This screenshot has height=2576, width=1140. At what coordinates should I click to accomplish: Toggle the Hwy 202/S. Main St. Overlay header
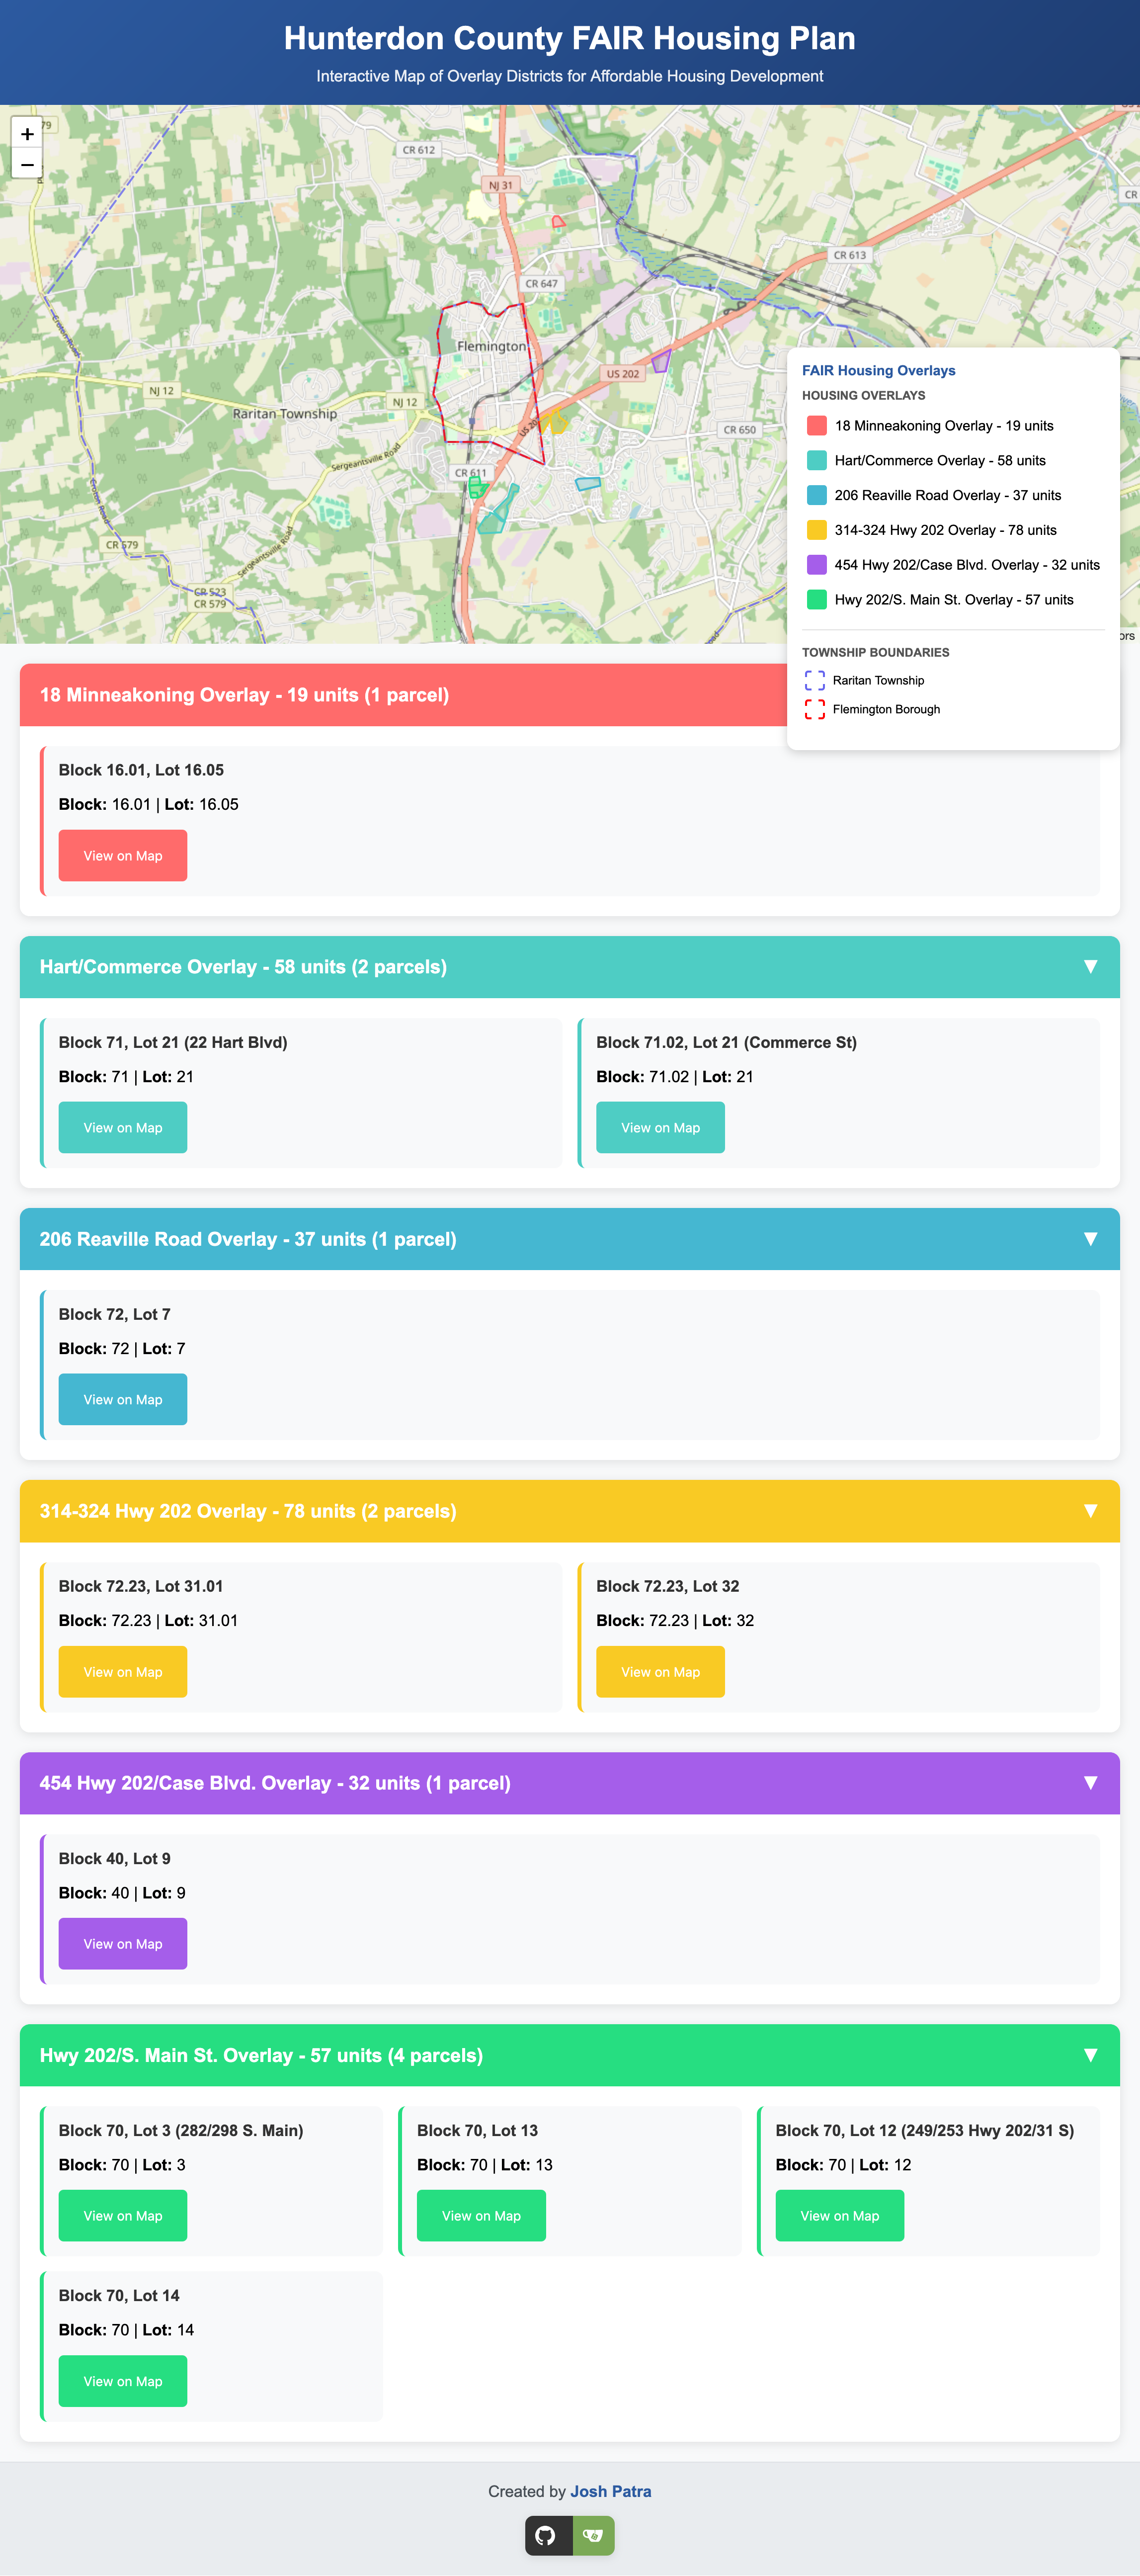click(x=570, y=2055)
